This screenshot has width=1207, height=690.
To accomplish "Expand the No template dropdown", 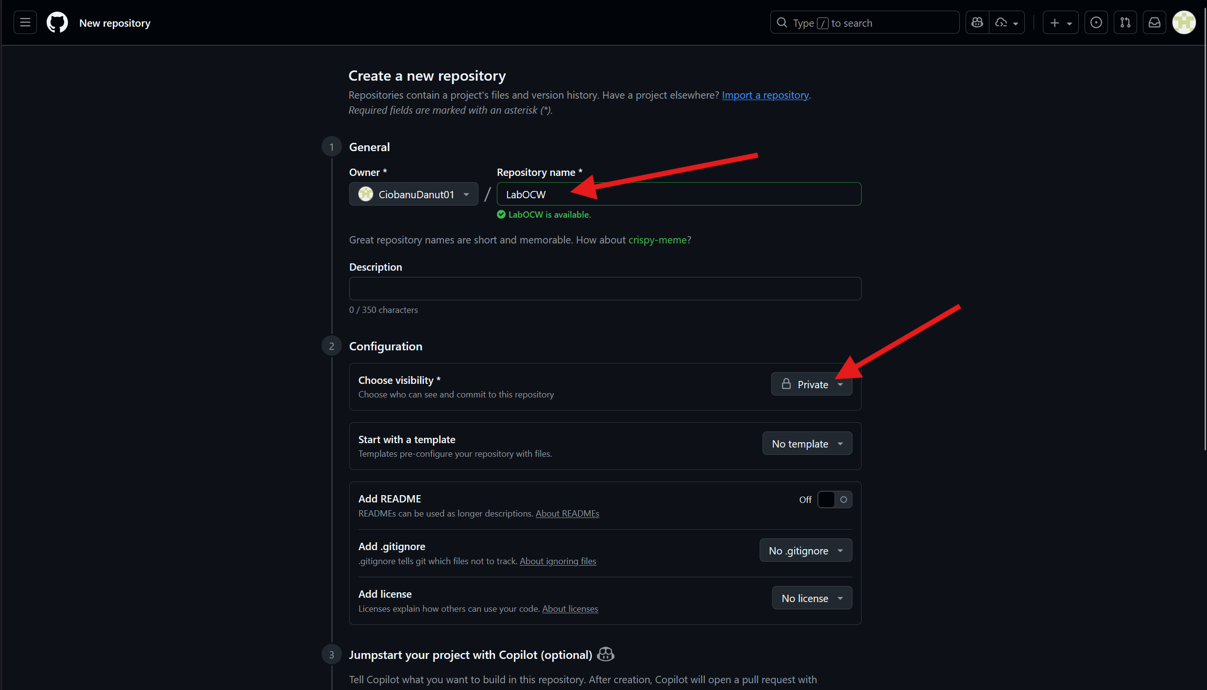I will pyautogui.click(x=807, y=444).
